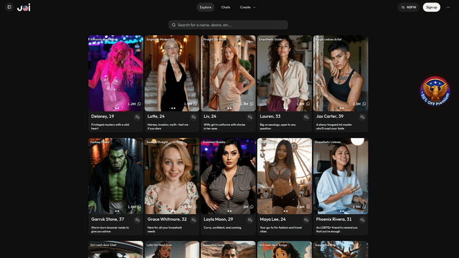
Task: Click 'Witty girl in uniforms' description
Action: coord(224,127)
